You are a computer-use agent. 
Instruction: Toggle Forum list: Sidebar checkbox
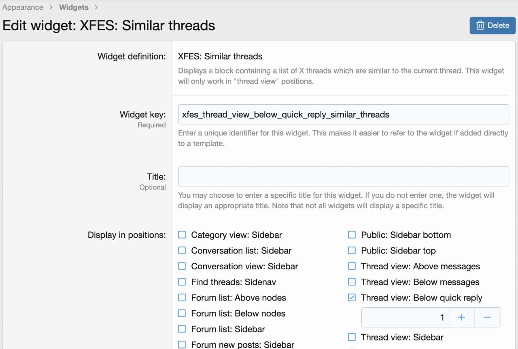[x=182, y=329]
